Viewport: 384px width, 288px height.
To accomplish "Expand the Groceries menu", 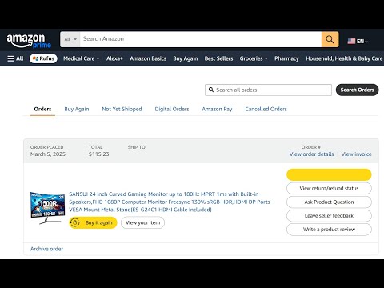I will tap(254, 58).
